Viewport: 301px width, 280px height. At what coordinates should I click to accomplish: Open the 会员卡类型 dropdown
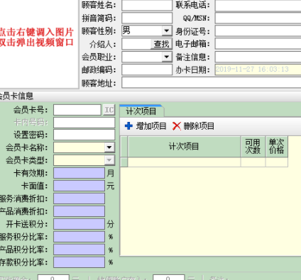point(109,160)
